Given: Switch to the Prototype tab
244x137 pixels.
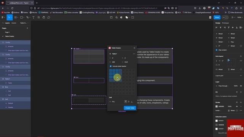Looking at the screenshot, I should pos(225,23).
